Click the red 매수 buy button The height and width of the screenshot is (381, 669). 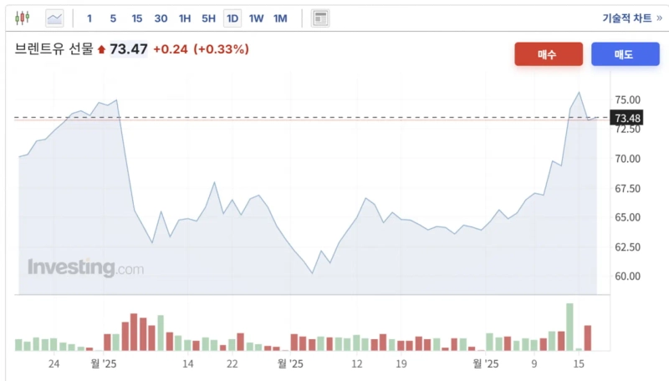click(548, 54)
